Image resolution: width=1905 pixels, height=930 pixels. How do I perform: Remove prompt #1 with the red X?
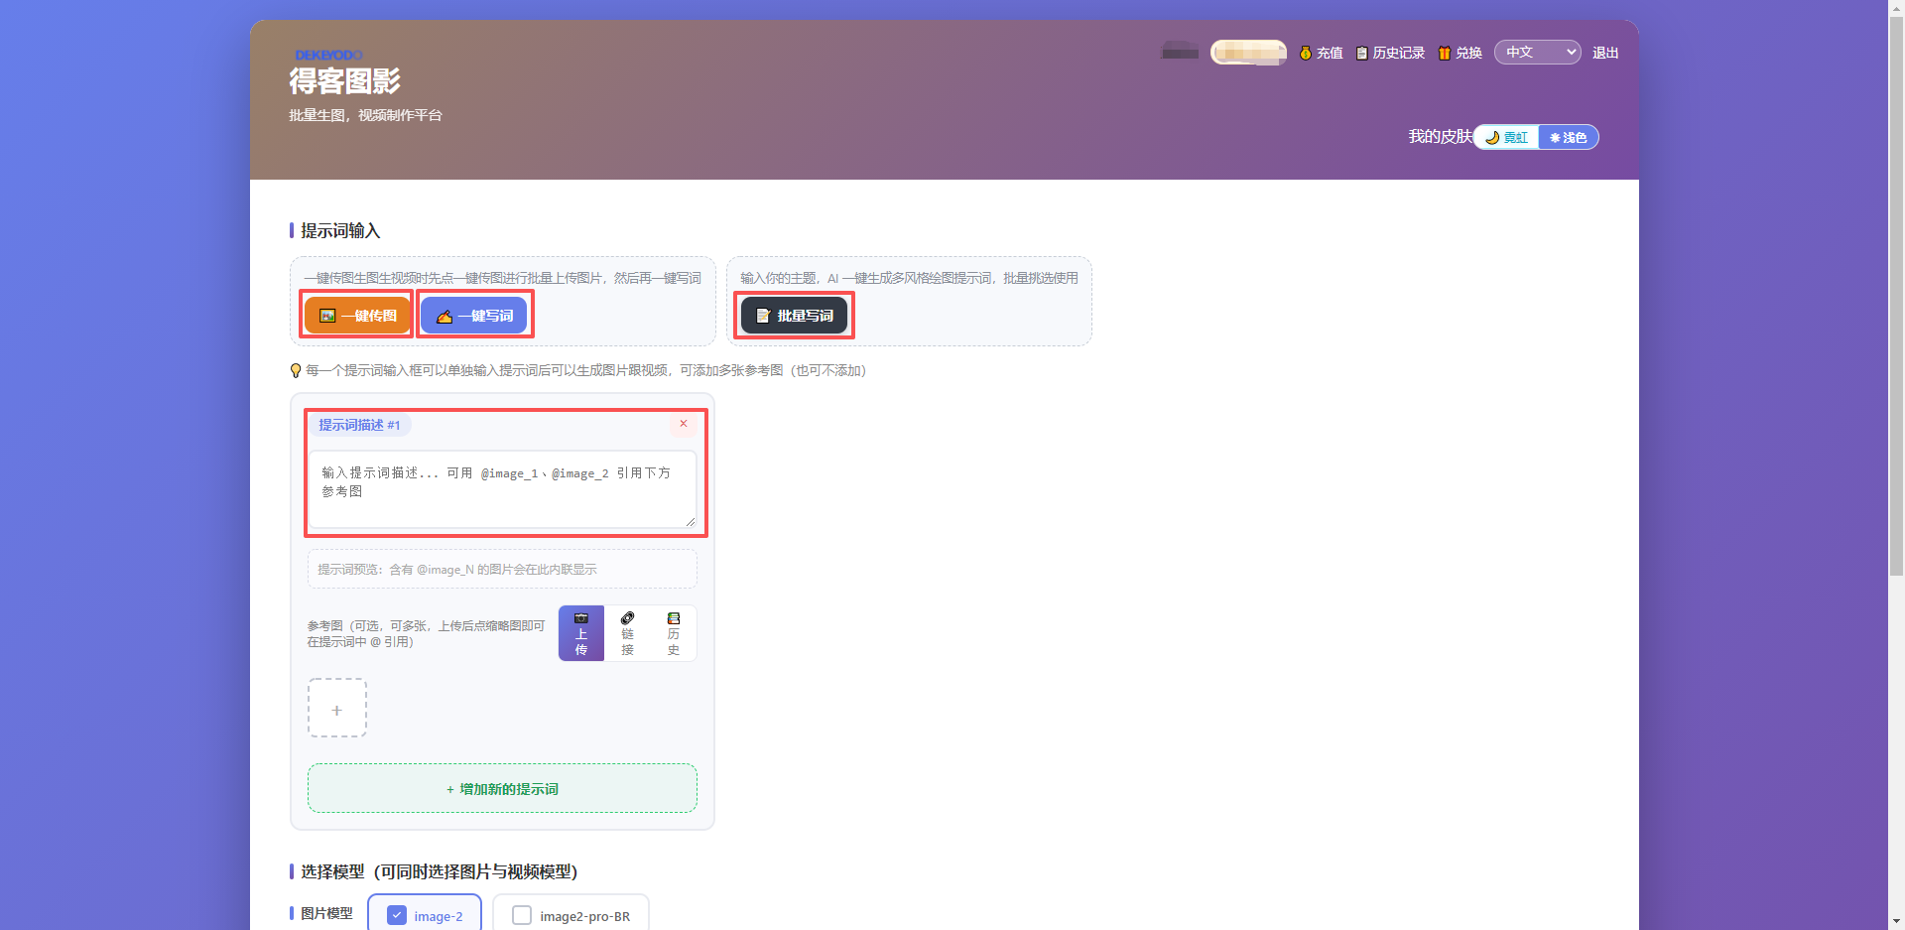[683, 424]
